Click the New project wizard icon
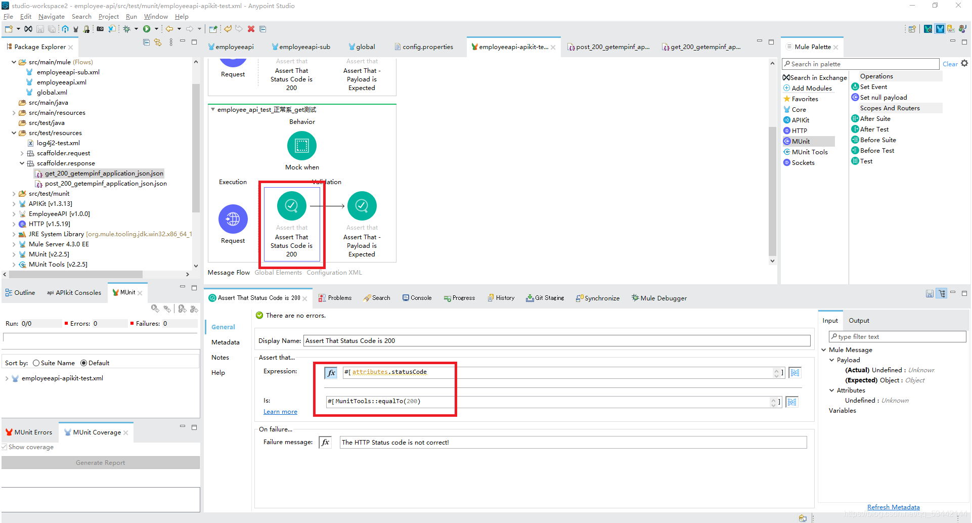Screen dimensions: 972x523 point(9,29)
